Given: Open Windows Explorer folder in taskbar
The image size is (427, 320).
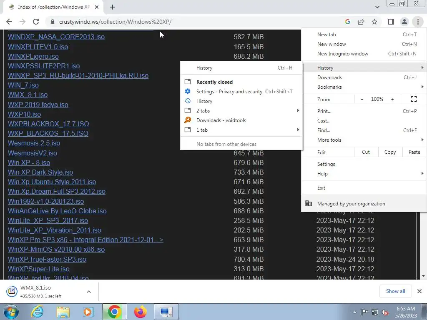Looking at the screenshot, I should tap(63, 312).
